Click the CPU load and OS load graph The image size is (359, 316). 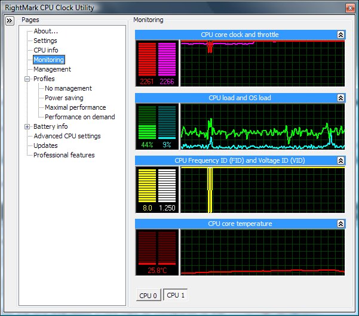[x=263, y=126]
